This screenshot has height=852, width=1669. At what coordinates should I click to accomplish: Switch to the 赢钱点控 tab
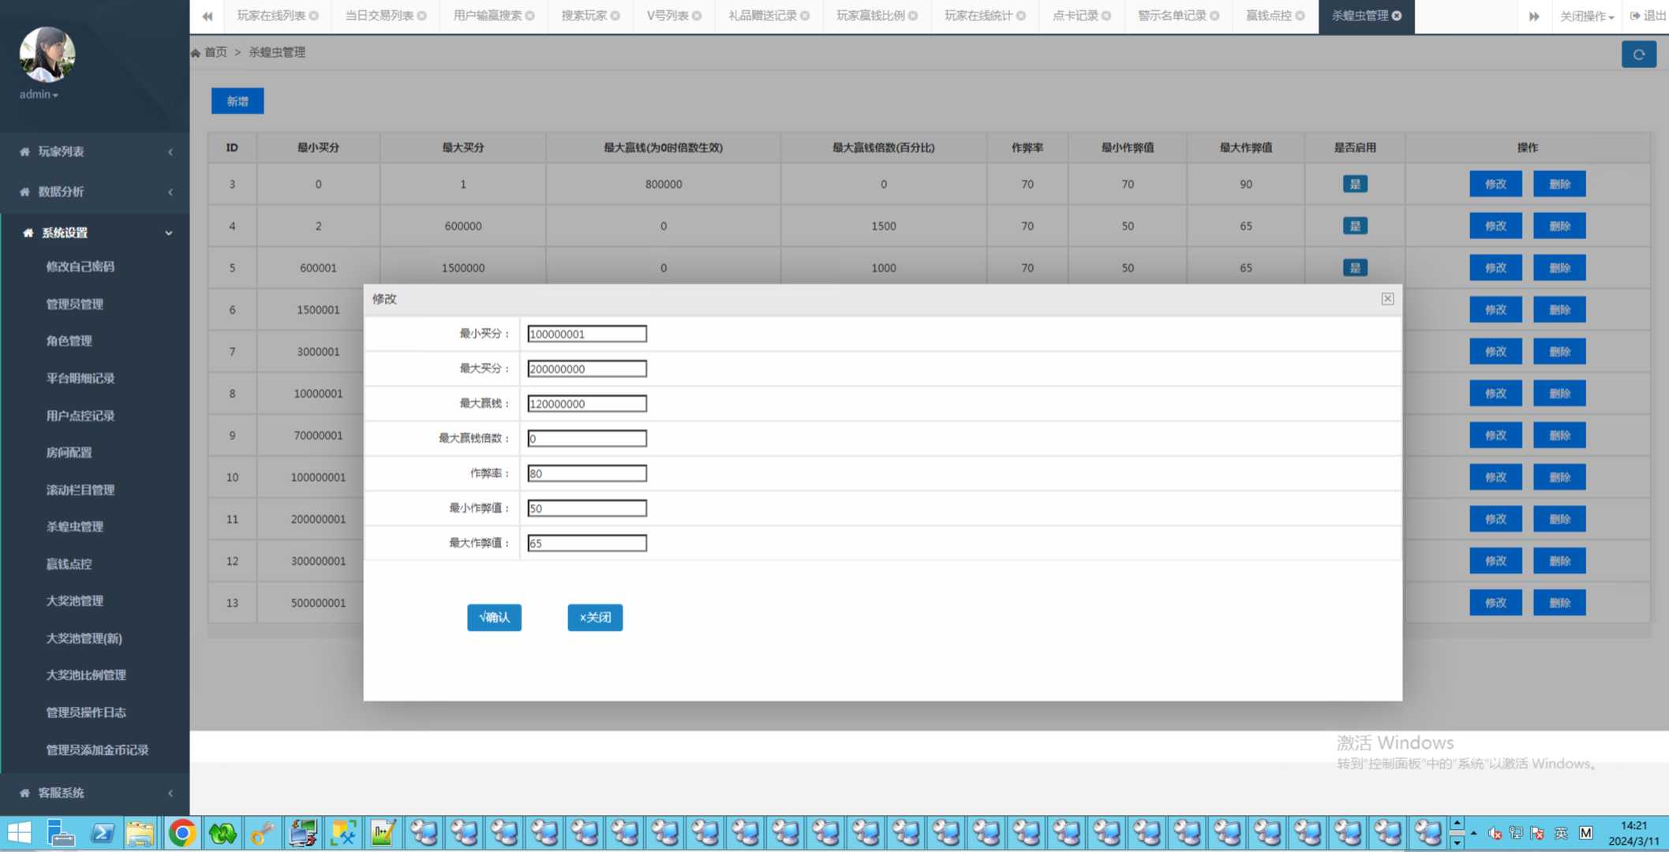[1268, 16]
